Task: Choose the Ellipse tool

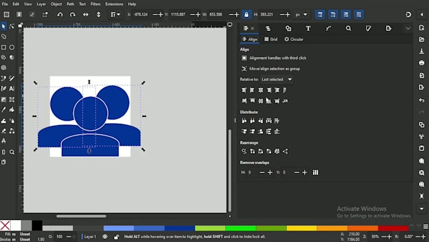Action: click(12, 47)
